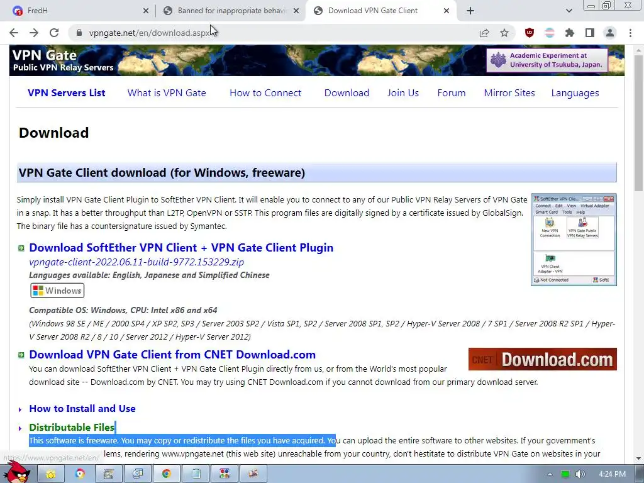Download VPN Gate Client from CNET link
The height and width of the screenshot is (483, 644).
[x=172, y=355]
